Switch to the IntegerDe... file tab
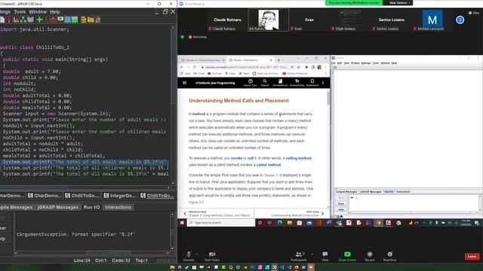Viewport: 483px width, 271px height. point(119,196)
